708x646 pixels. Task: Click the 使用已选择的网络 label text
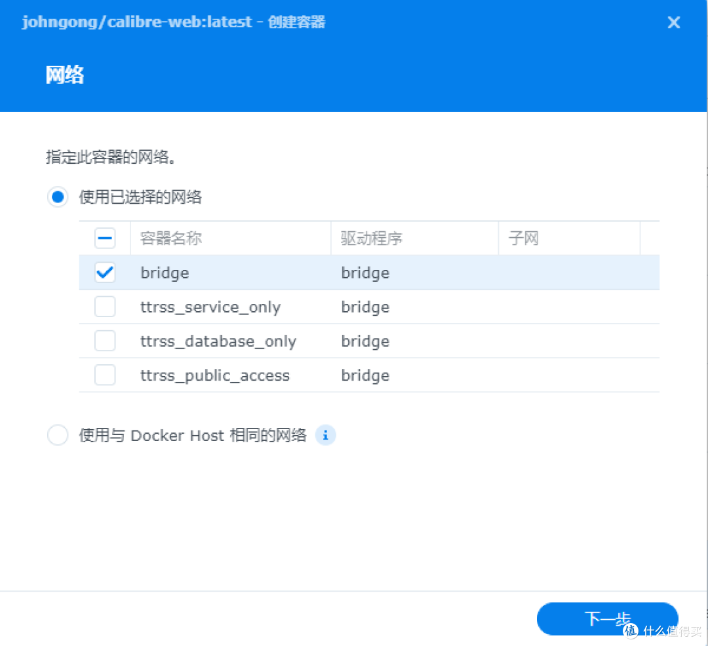click(x=140, y=197)
